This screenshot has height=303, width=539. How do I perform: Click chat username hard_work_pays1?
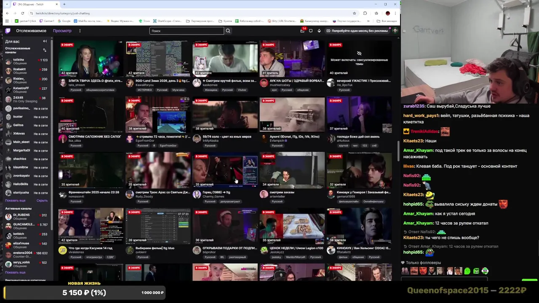(x=421, y=115)
